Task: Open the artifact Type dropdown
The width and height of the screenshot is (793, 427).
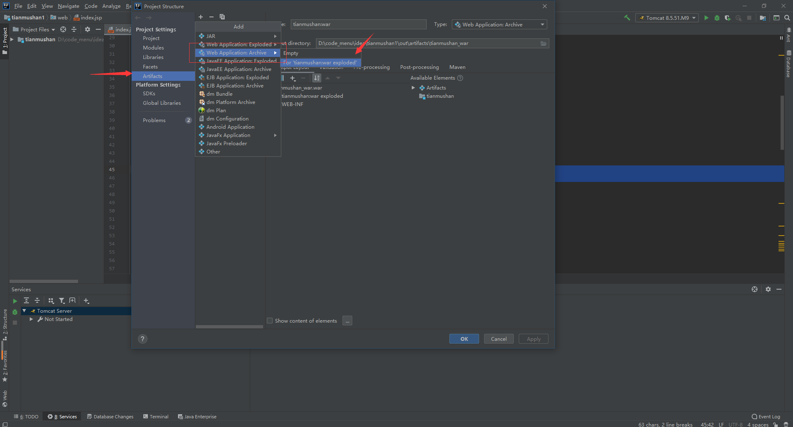Action: click(499, 25)
